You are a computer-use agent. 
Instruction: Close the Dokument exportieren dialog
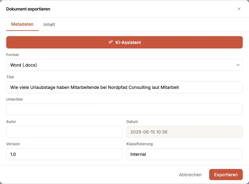click(x=239, y=9)
